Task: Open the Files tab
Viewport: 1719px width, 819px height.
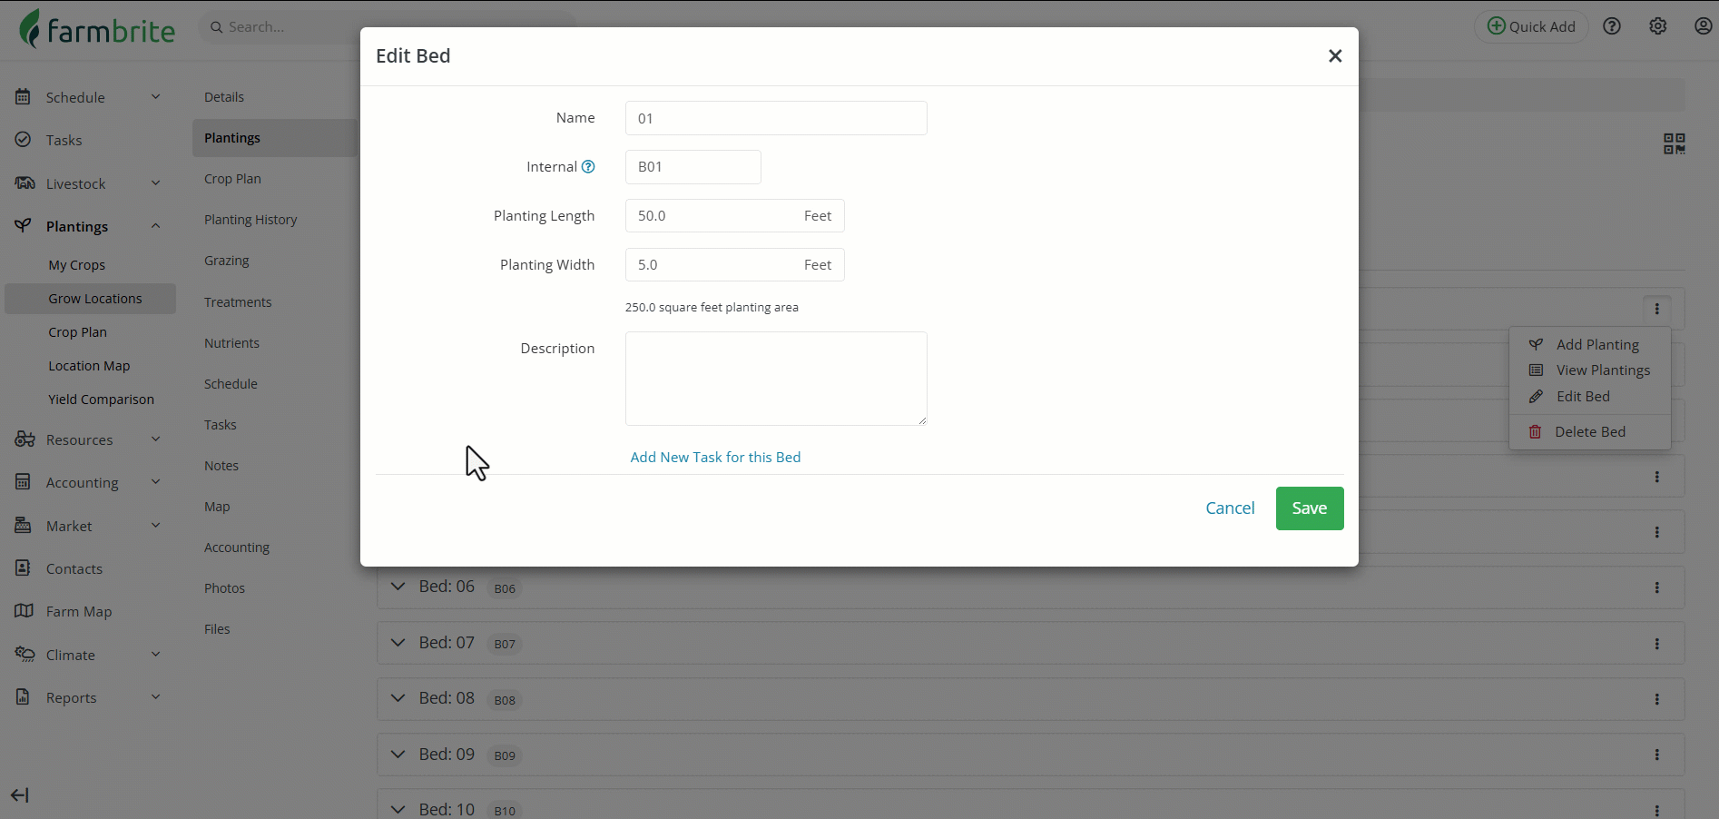Action: (217, 629)
